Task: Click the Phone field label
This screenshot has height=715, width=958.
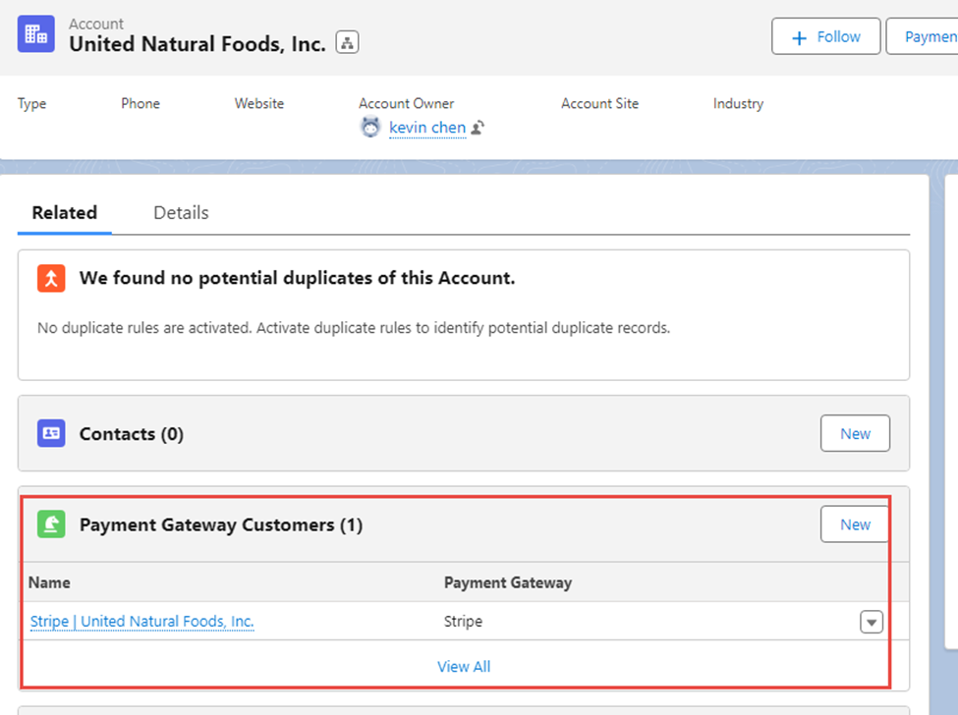Action: 141,104
